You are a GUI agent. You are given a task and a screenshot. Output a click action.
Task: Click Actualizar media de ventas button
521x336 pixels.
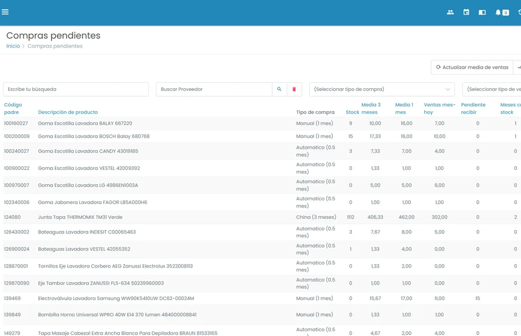tap(472, 67)
